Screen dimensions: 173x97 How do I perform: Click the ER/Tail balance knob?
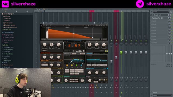[89, 45]
